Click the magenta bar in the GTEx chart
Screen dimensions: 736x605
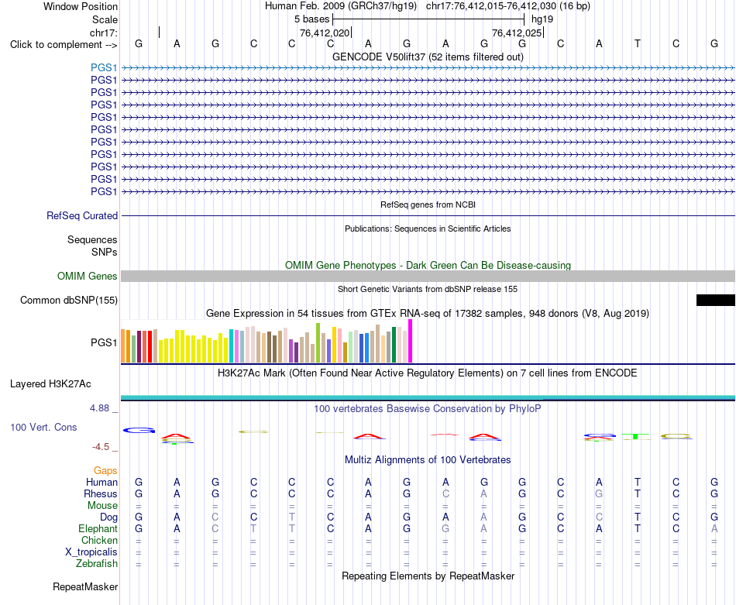point(411,341)
